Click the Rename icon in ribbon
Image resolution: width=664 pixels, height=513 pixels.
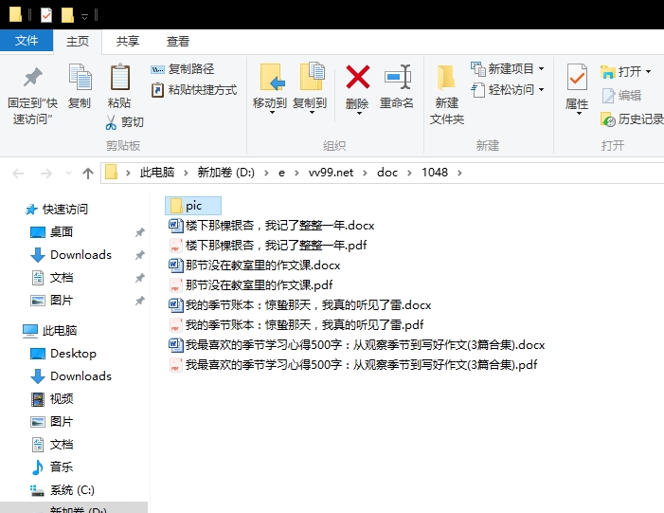click(x=398, y=77)
